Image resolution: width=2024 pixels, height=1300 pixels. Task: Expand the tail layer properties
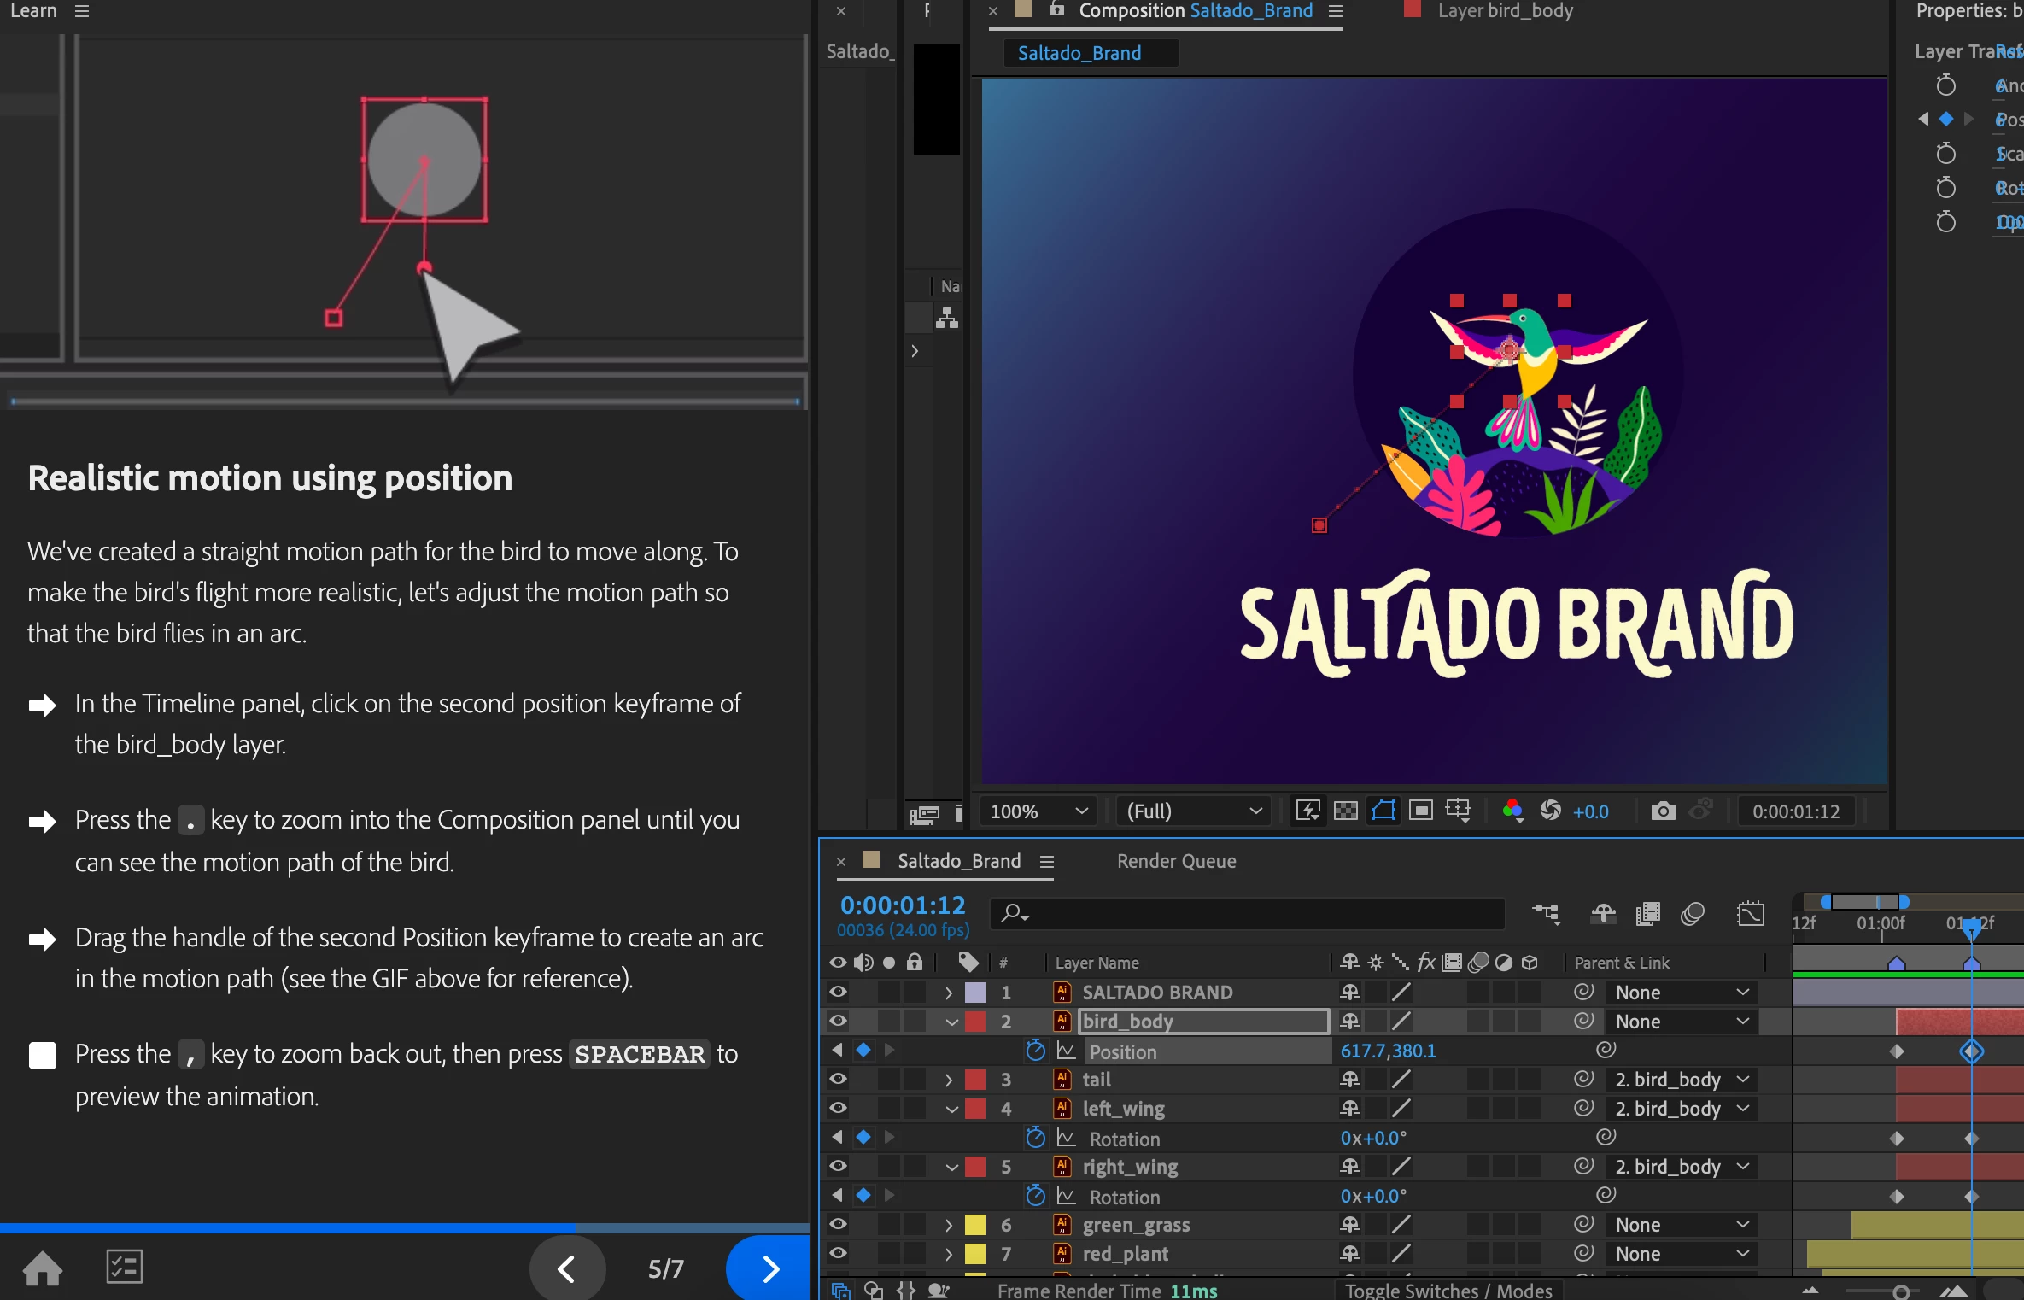click(948, 1080)
